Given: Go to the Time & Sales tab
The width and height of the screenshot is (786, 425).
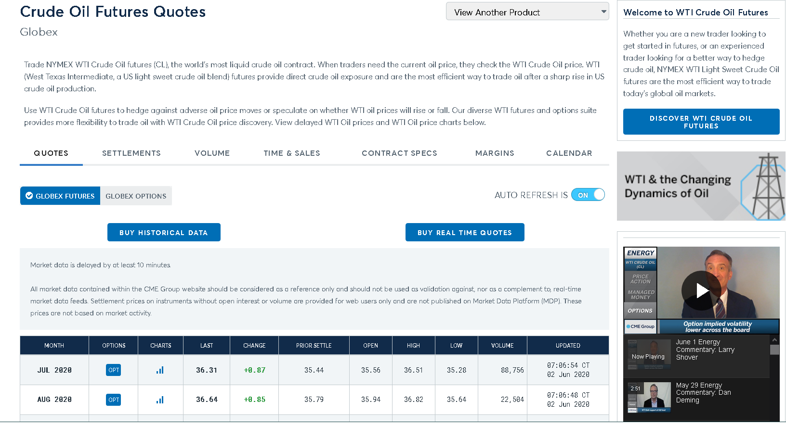Looking at the screenshot, I should click(x=292, y=153).
